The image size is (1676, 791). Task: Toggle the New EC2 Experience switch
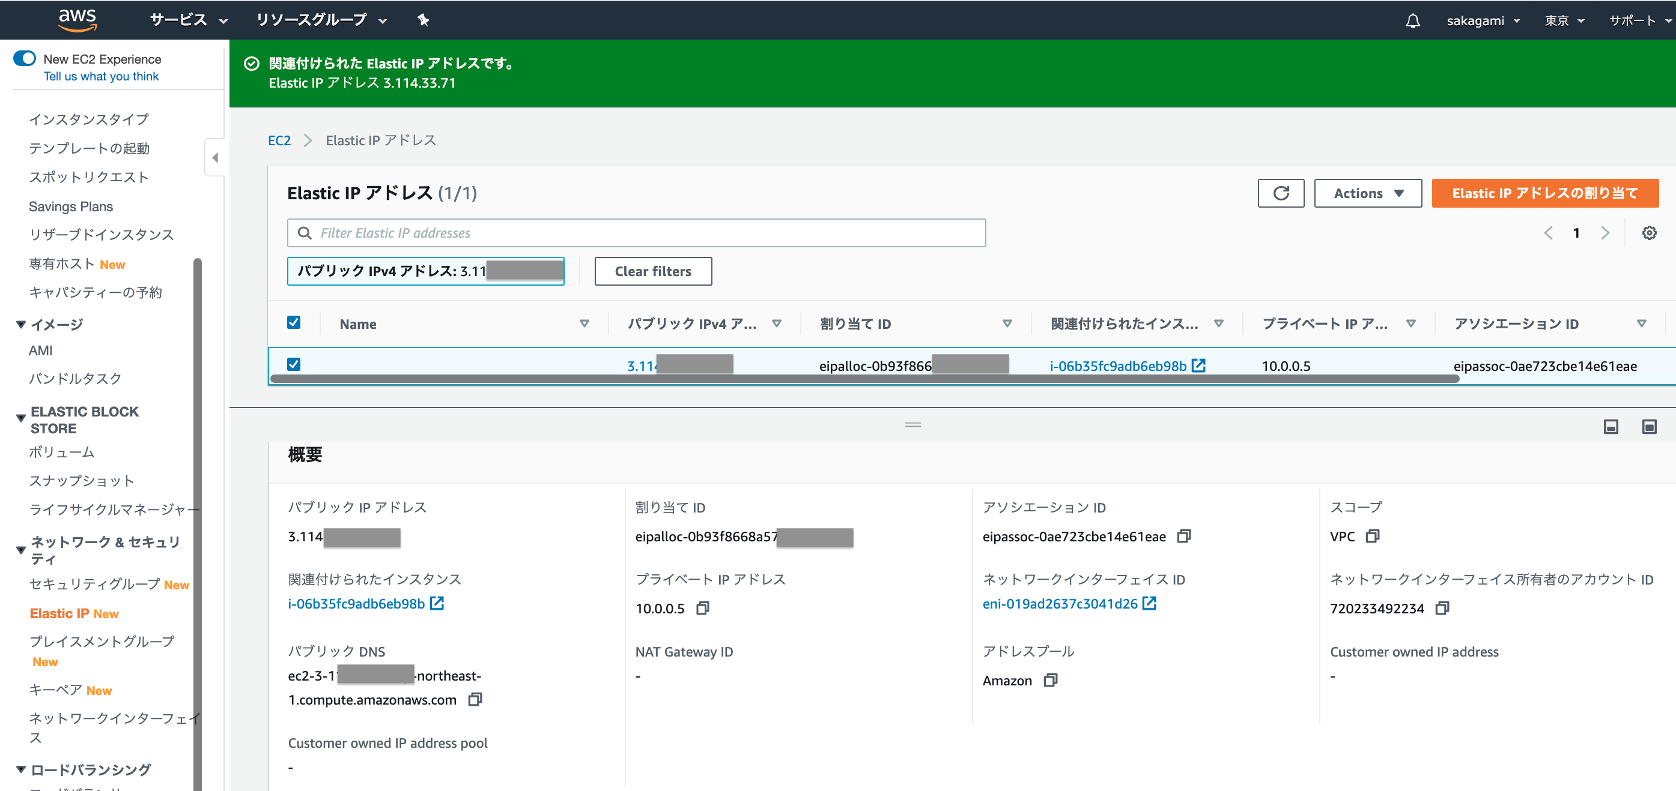25,58
